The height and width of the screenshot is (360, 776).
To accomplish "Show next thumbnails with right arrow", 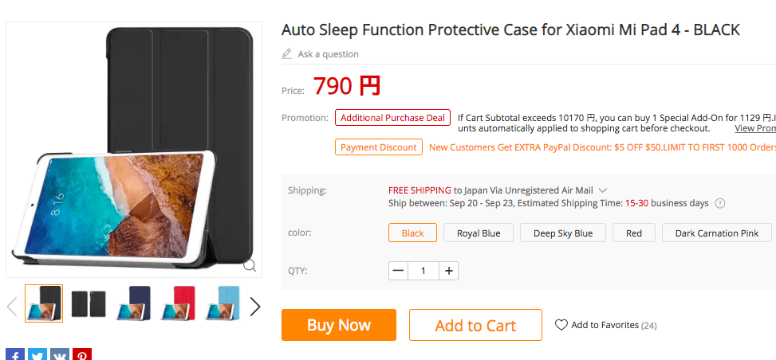I will 254,307.
